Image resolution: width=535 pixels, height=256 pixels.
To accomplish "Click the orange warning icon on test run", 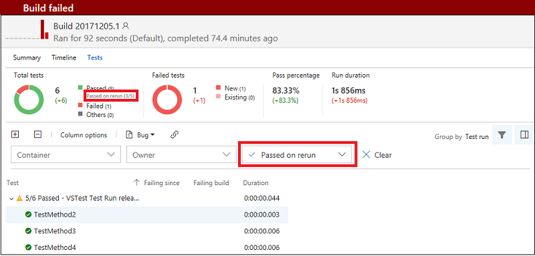I will tap(19, 198).
